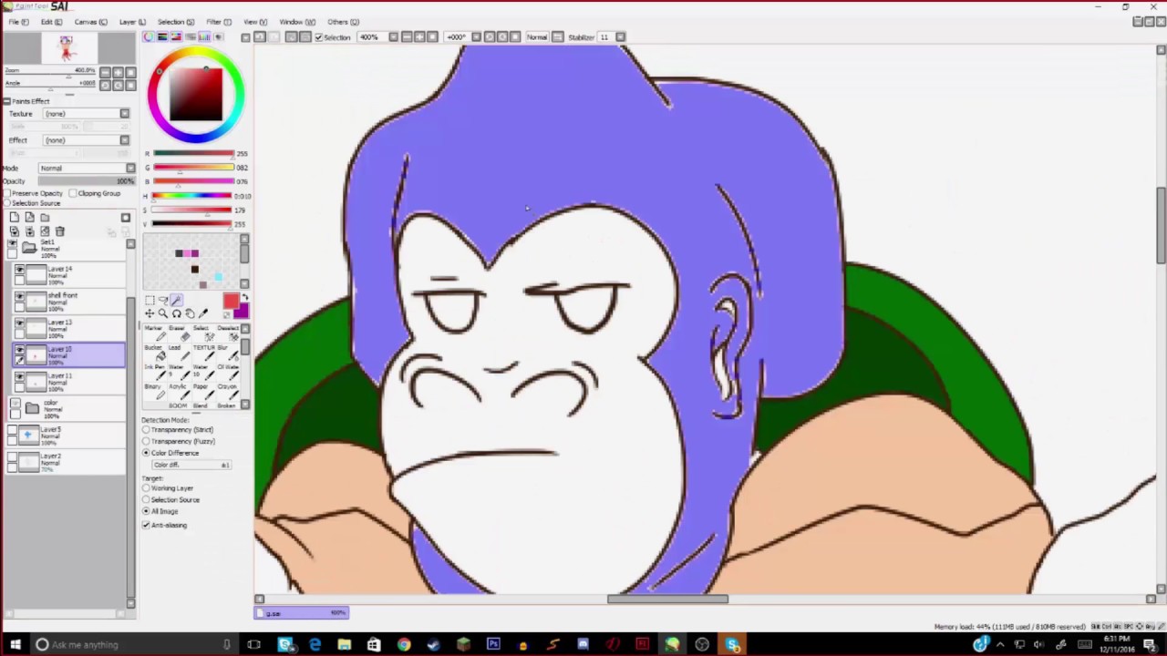
Task: Select the Hand pan tool
Action: pyautogui.click(x=190, y=313)
